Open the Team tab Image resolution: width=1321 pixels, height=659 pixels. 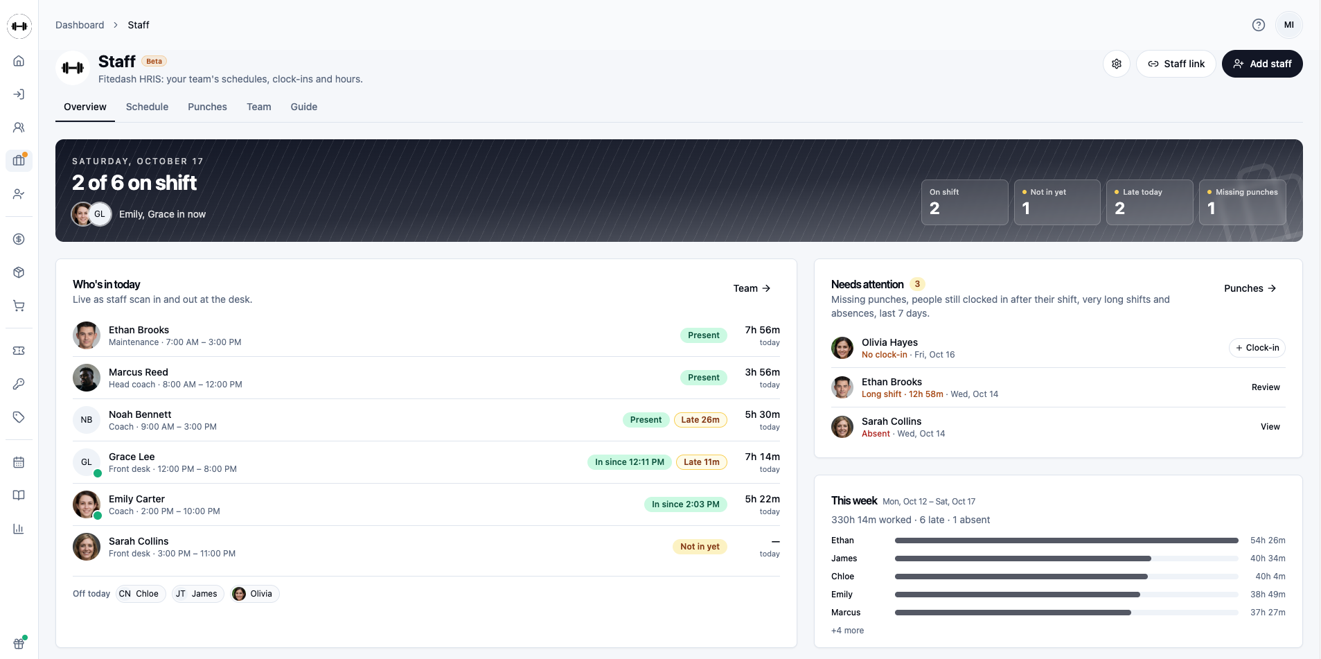pyautogui.click(x=259, y=107)
